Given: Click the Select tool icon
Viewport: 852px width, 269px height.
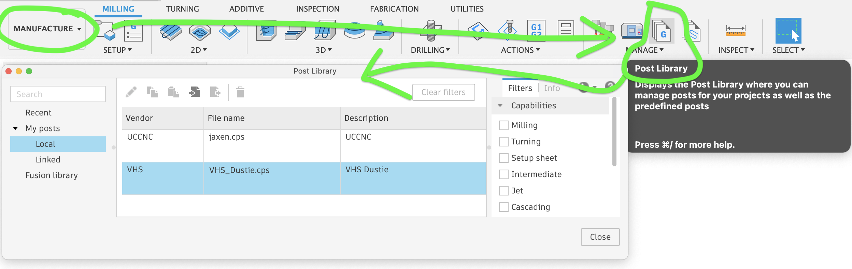Looking at the screenshot, I should [788, 31].
